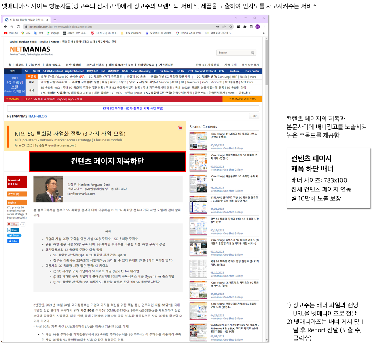Toggle the browser side panel icon
Image resolution: width=372 pixels, height=343 pixels.
(x=251, y=27)
